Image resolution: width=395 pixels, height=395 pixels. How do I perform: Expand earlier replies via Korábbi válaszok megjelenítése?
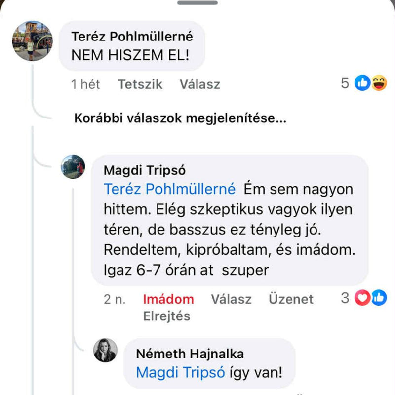pyautogui.click(x=181, y=119)
